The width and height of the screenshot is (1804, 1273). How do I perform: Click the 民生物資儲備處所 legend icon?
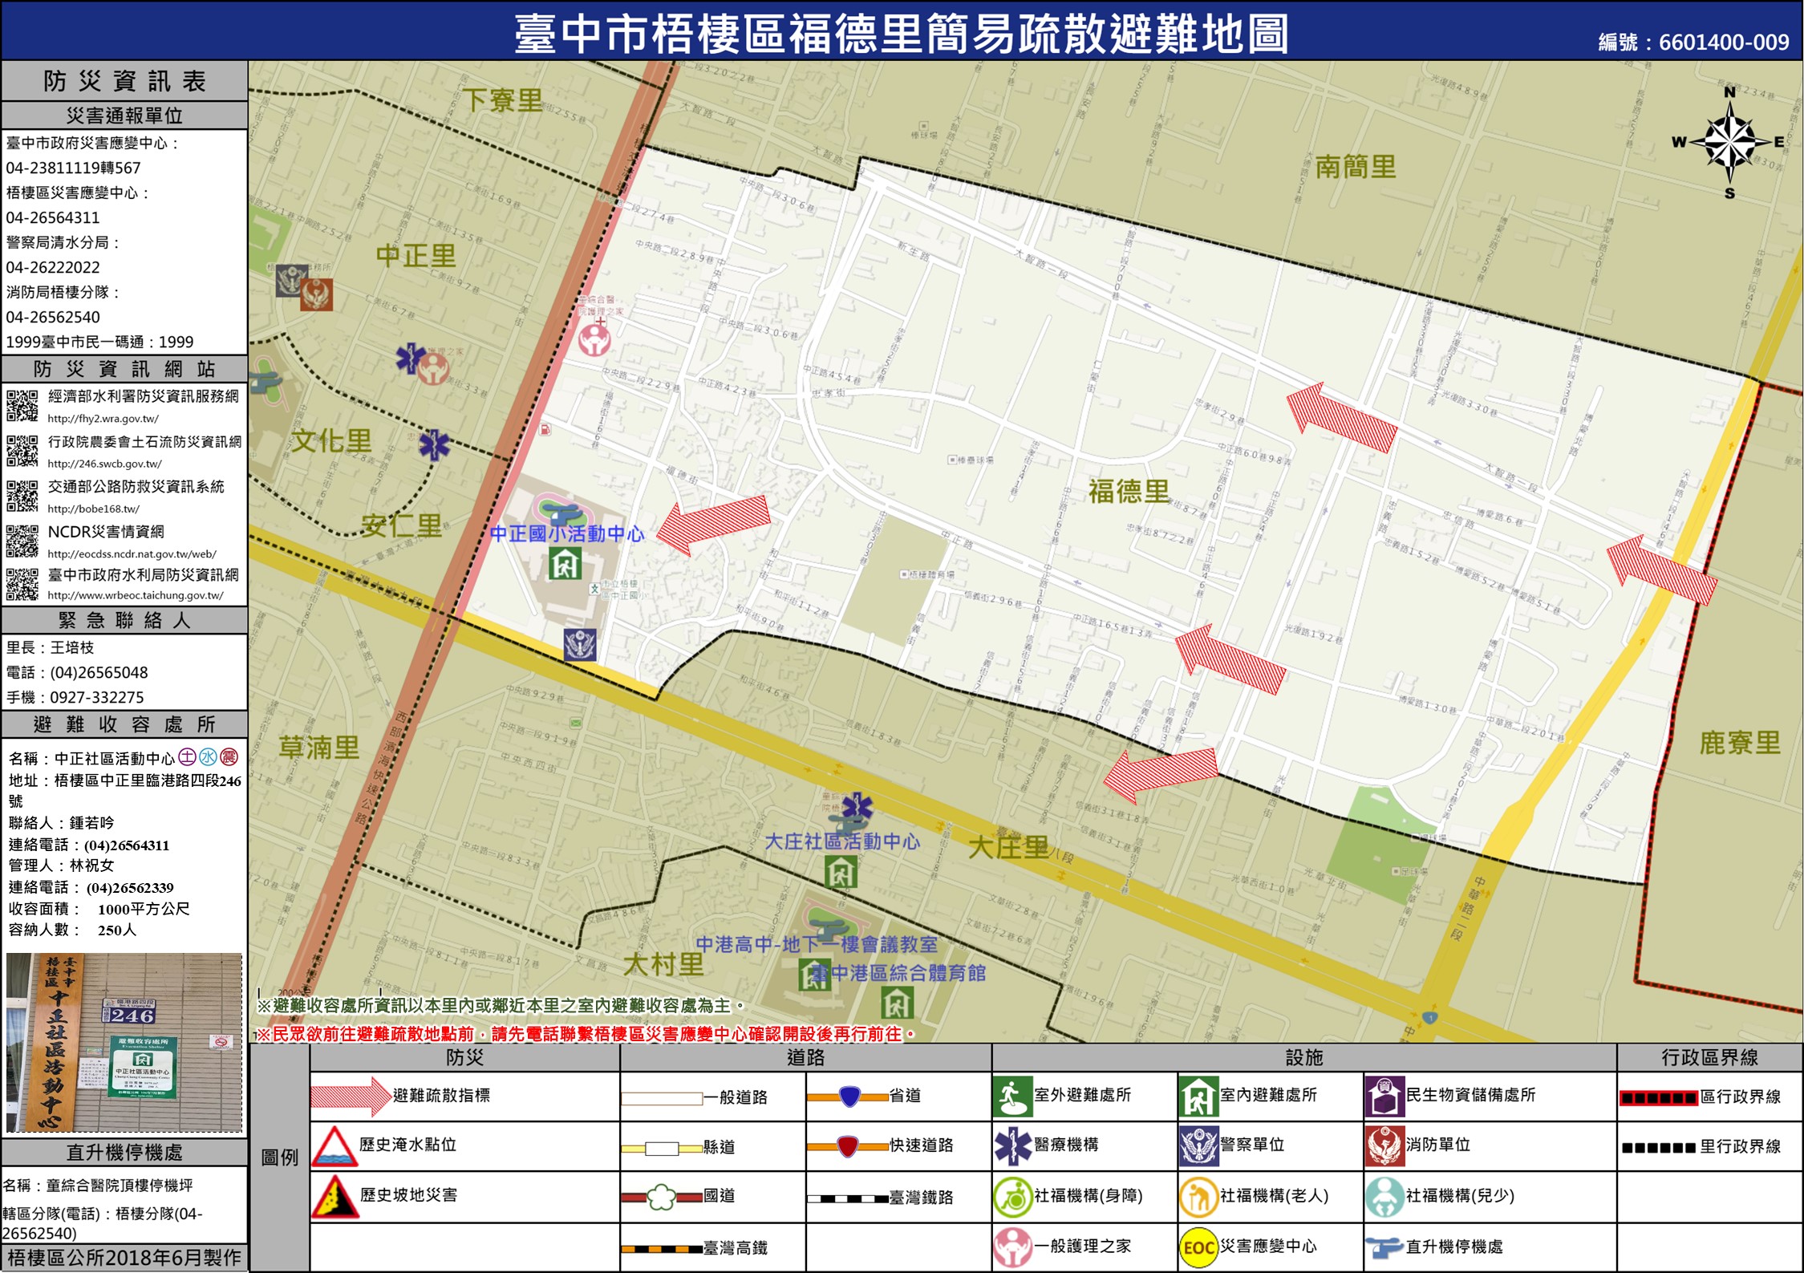click(x=1384, y=1097)
